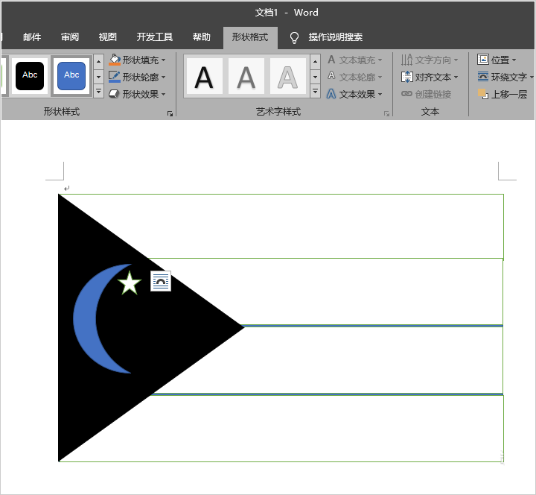The width and height of the screenshot is (536, 495).
Task: Select the 形状格式 tab
Action: (x=250, y=37)
